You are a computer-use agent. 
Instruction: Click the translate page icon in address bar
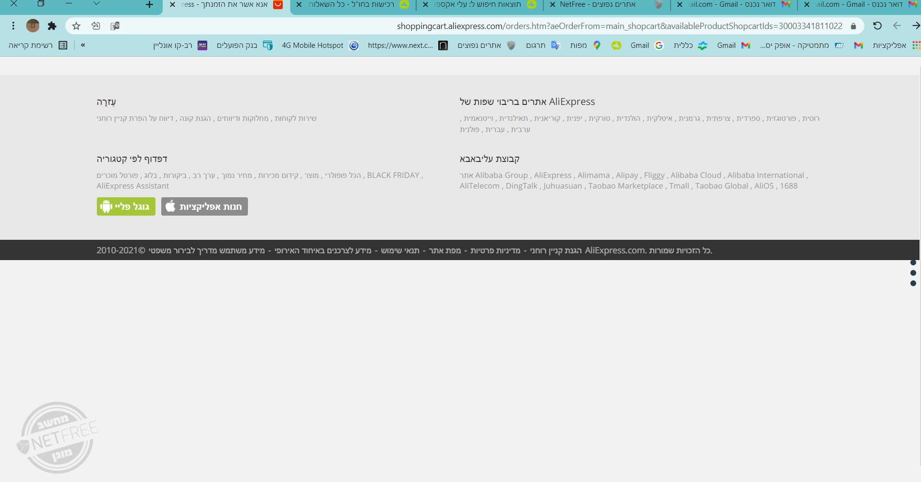coord(115,26)
